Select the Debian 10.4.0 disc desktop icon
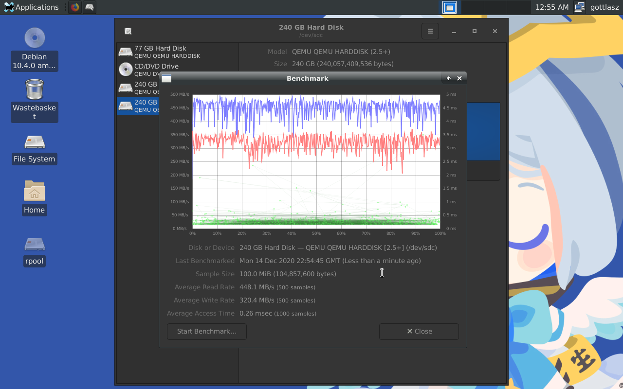Screen dimensions: 623x389 pyautogui.click(x=35, y=49)
